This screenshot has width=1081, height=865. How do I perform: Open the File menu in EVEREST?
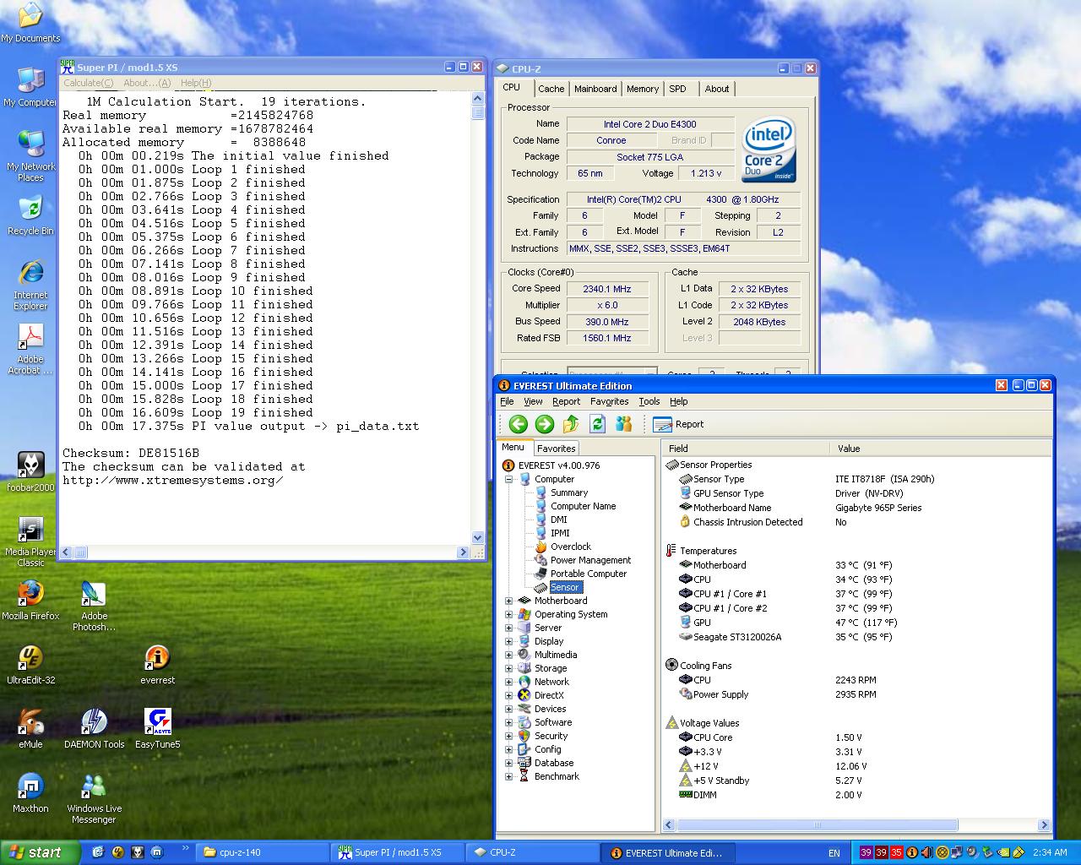click(x=507, y=401)
